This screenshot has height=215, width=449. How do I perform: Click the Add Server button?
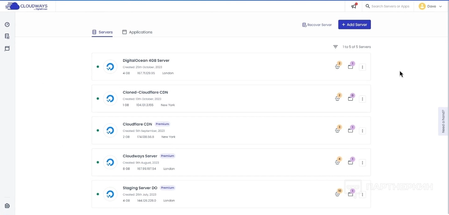coord(354,24)
